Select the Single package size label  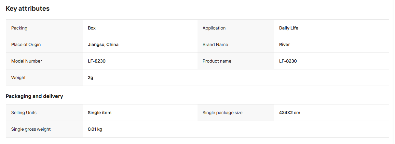pos(223,113)
